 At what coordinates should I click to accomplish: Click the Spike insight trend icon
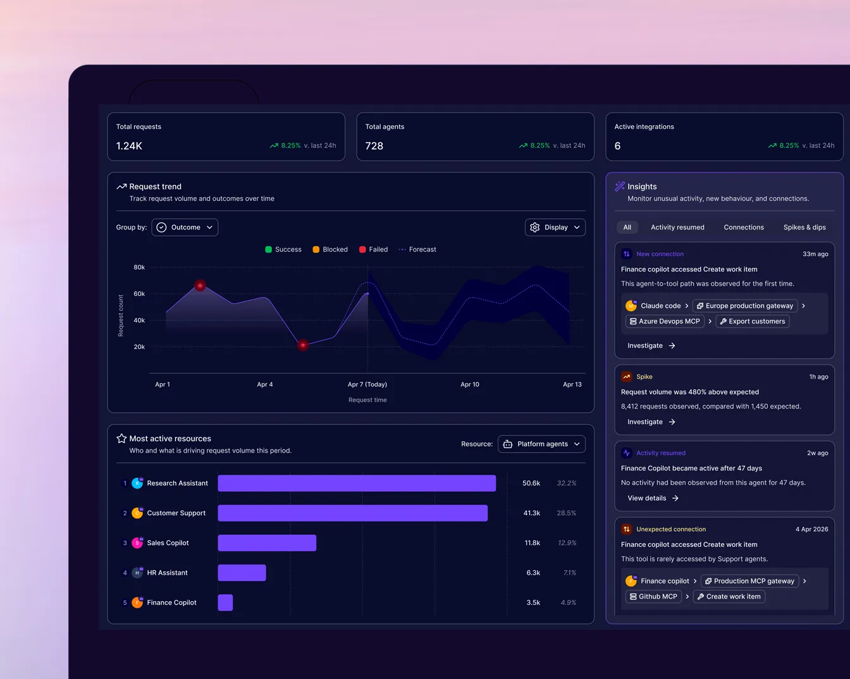click(627, 377)
